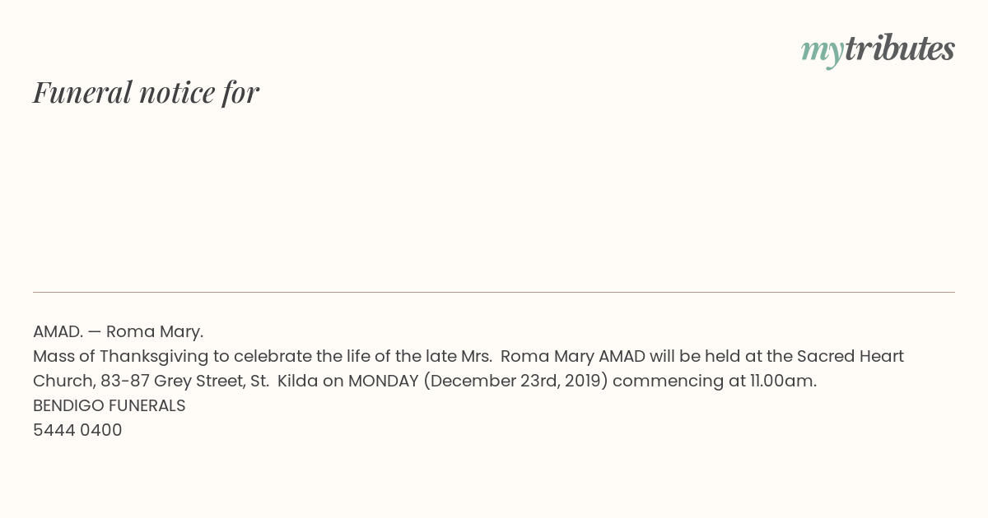Click the words "Sacred Heart"
This screenshot has width=988, height=518.
pyautogui.click(x=851, y=356)
